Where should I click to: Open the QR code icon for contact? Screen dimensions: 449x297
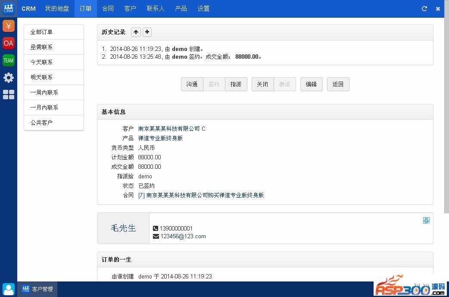tap(426, 221)
